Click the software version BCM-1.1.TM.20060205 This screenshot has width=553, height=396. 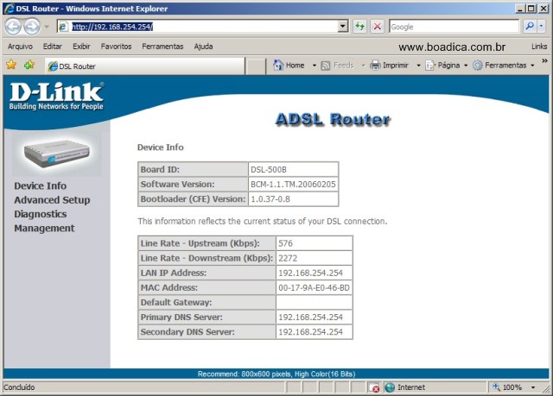point(293,184)
